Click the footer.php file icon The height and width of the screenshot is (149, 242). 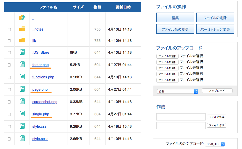[x=22, y=64]
